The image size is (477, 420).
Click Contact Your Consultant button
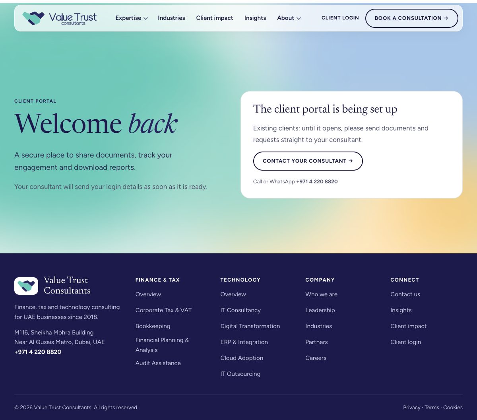(308, 161)
